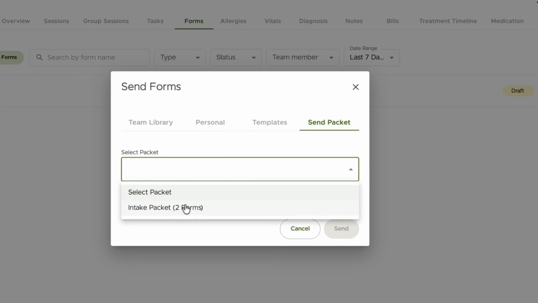Cancel sending forms

(300, 229)
